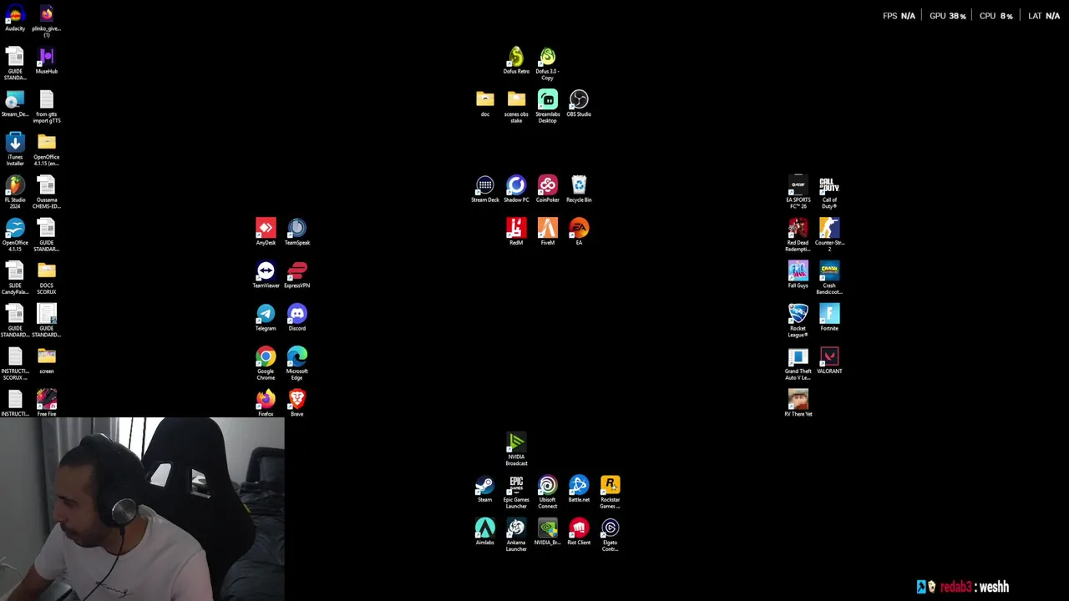Click the webcam overlay thumbnail
This screenshot has height=601, width=1069.
coord(142,509)
